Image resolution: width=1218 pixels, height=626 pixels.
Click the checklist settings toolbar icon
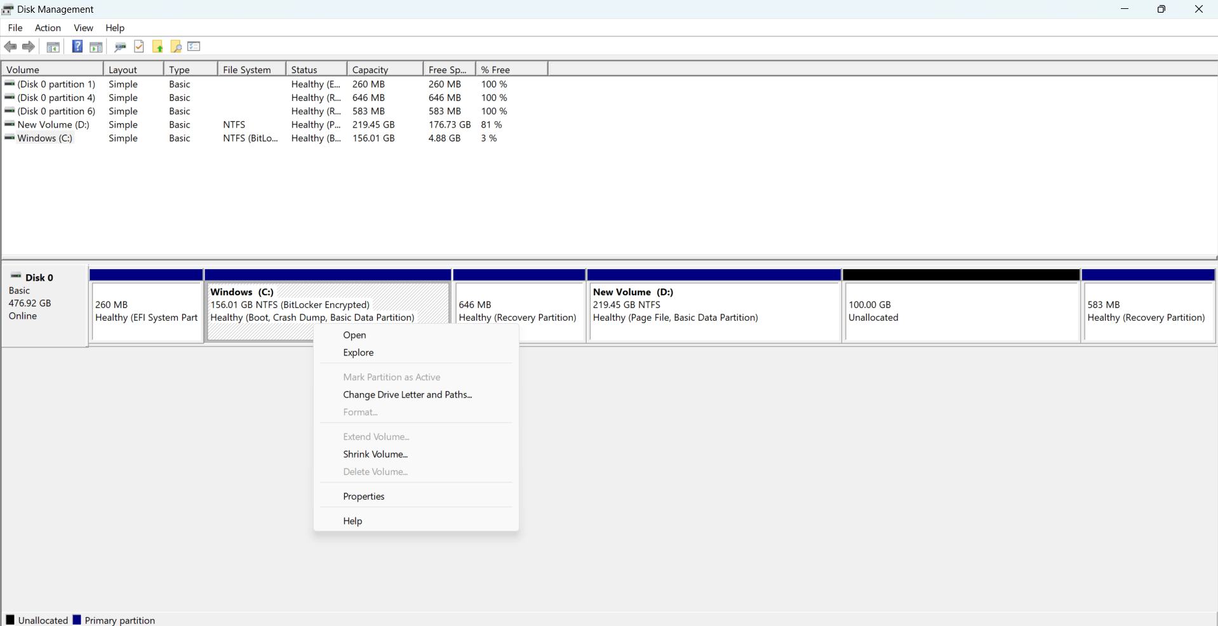(194, 46)
